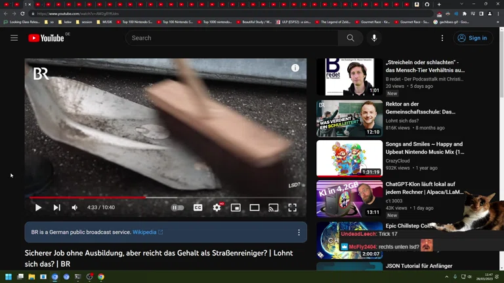Screen dimensions: 504x283
Task: Open the browser three-dot menu
Action: (x=498, y=14)
